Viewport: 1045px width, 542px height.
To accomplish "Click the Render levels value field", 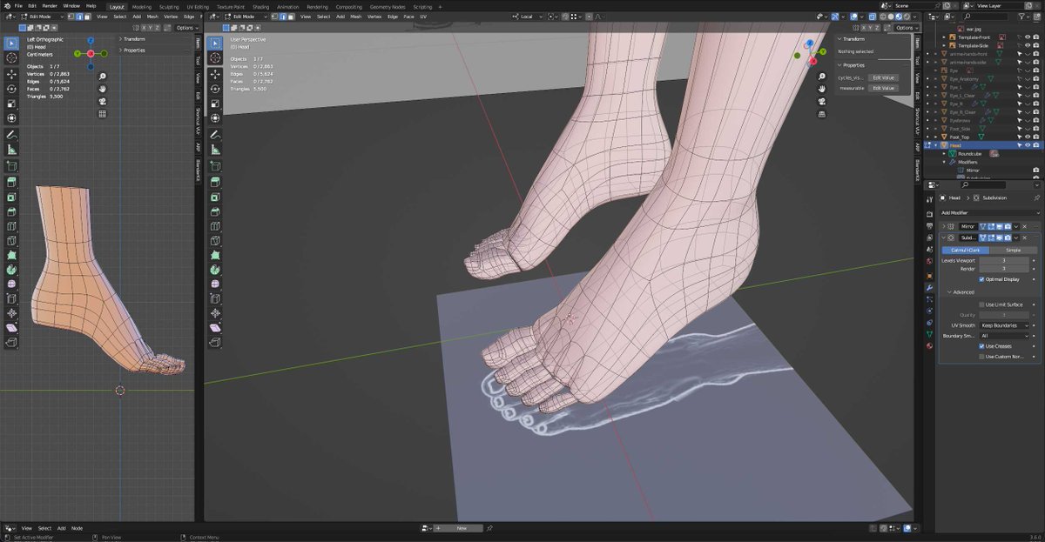I will (1005, 269).
